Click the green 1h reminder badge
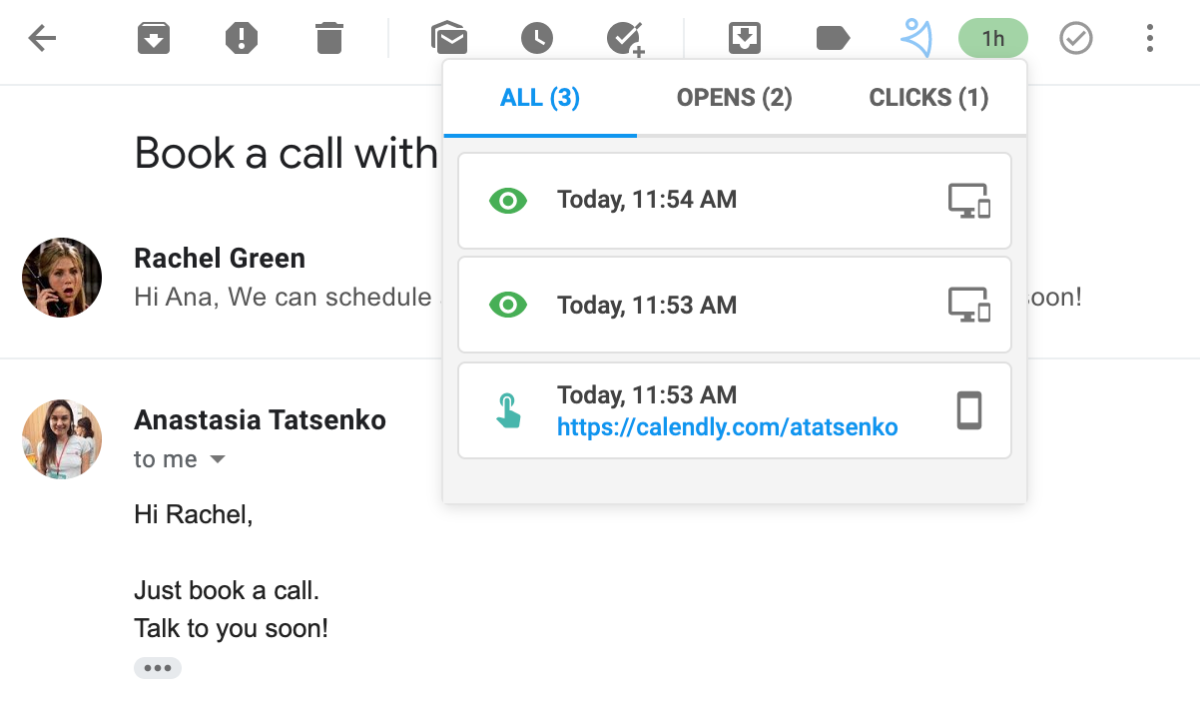 992,39
